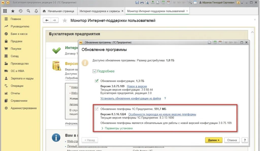The height and width of the screenshot is (151, 260).
Task: Open Новое в версии link
Action: (x=137, y=86)
